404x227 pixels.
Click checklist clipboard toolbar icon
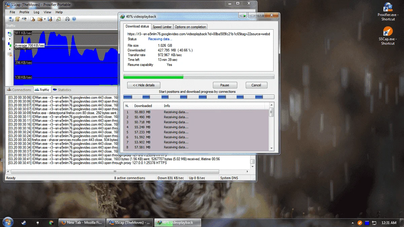[x=59, y=19]
